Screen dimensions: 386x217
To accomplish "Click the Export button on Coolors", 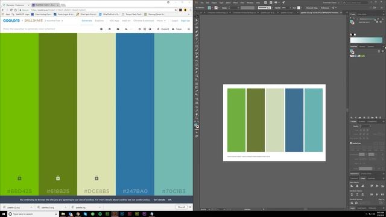I will tap(163, 29).
